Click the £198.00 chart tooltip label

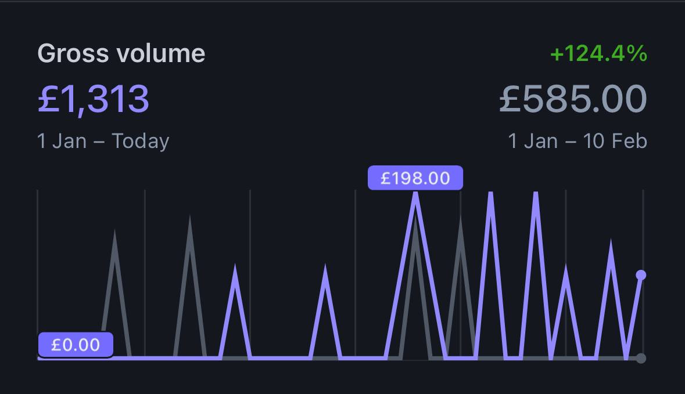[415, 178]
